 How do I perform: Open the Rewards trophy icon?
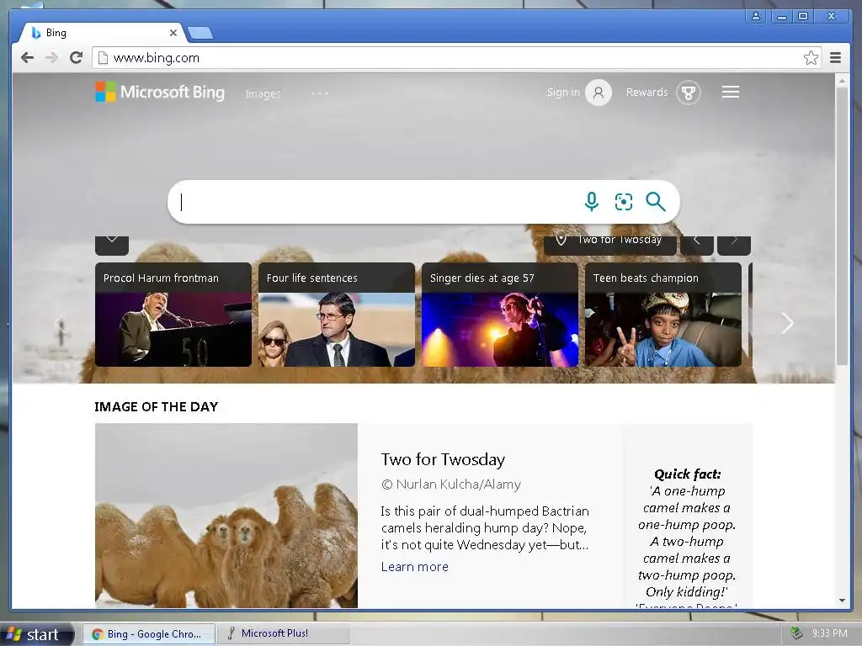[x=688, y=93]
